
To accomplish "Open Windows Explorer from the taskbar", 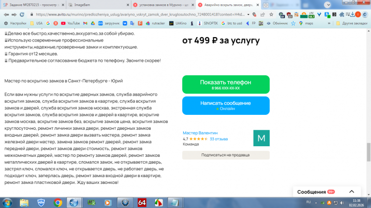I will click(24, 203).
